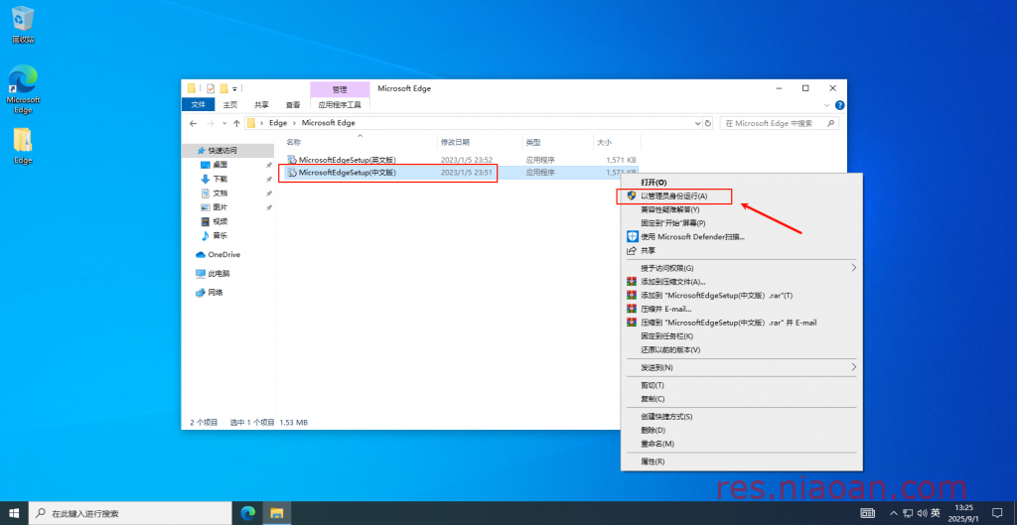The width and height of the screenshot is (1017, 525).
Task: Sort files by 类型 column
Action: pos(533,142)
